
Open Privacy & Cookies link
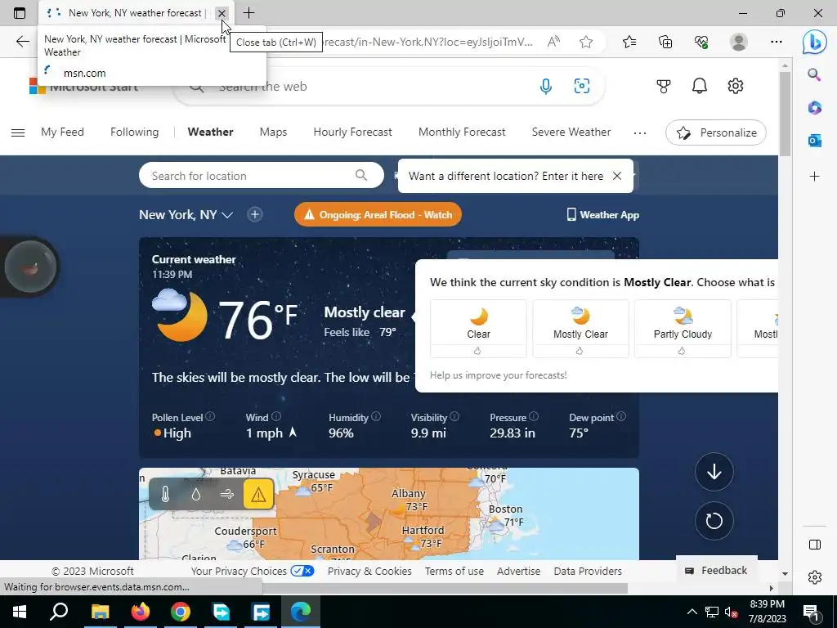pos(369,571)
